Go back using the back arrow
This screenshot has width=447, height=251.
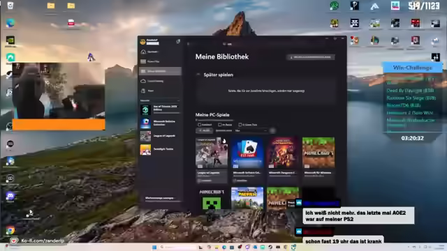(x=188, y=44)
